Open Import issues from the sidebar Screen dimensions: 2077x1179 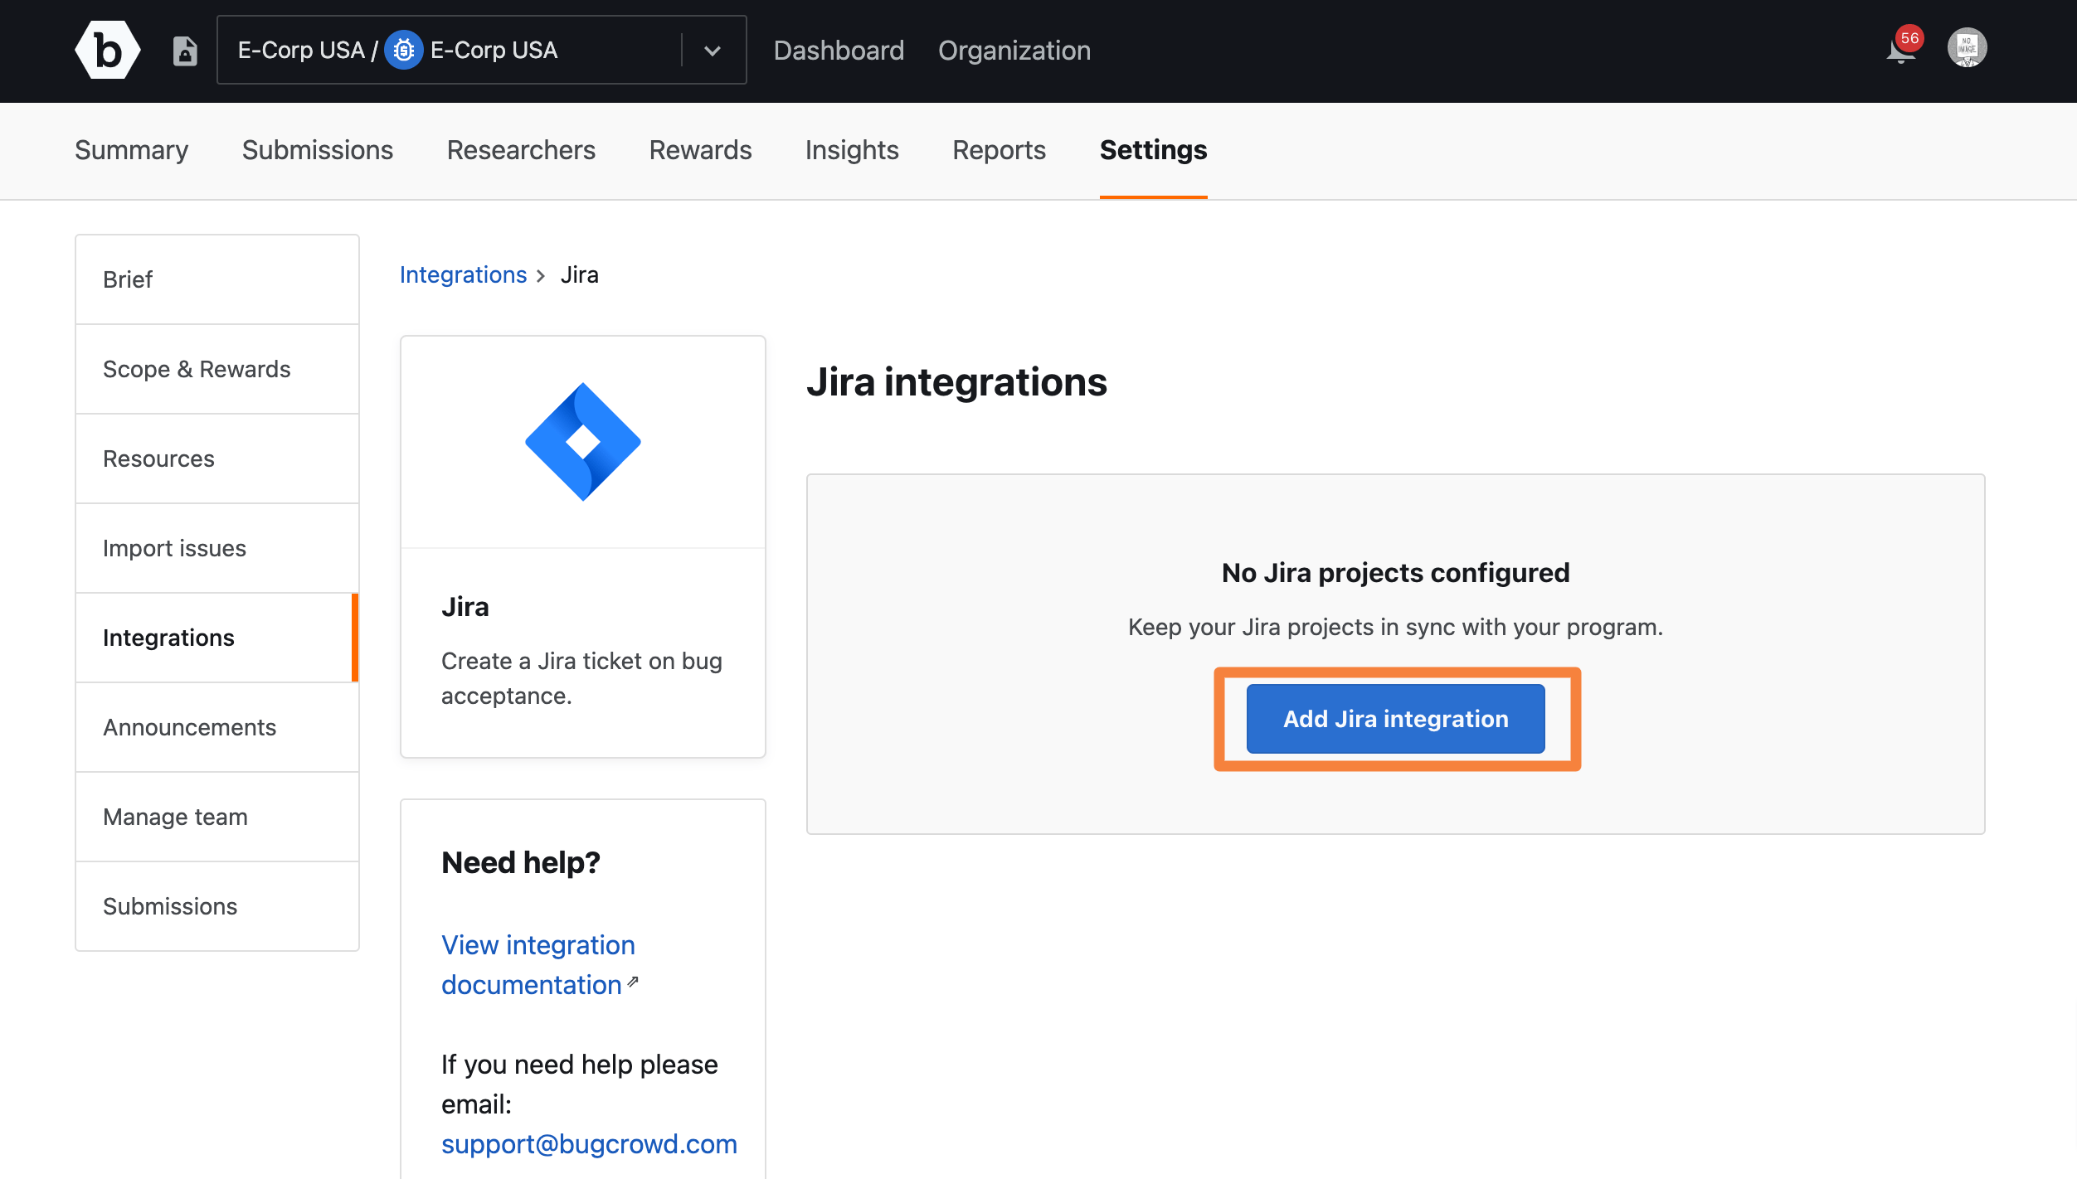[x=174, y=548]
